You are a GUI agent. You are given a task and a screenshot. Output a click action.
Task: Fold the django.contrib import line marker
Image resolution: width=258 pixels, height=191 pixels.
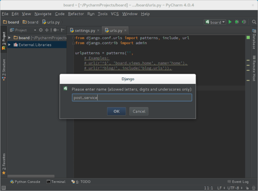click(74, 43)
